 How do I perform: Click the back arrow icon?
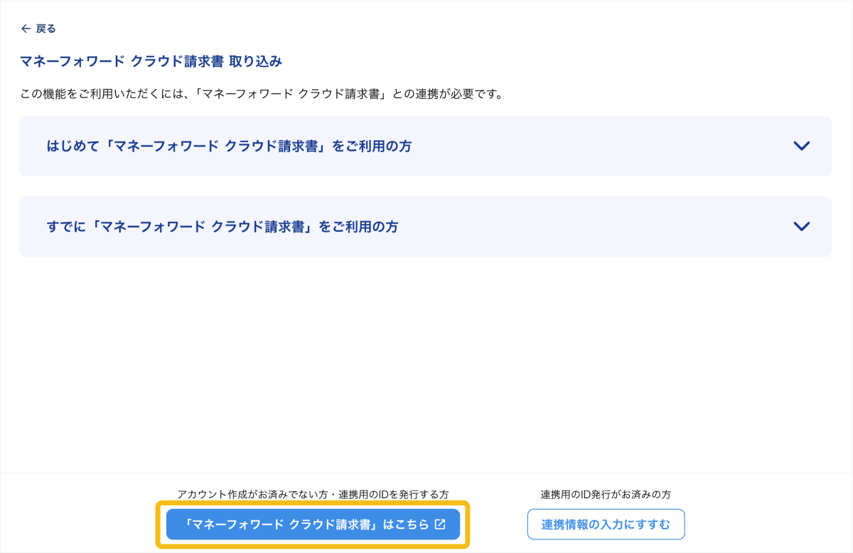(26, 28)
